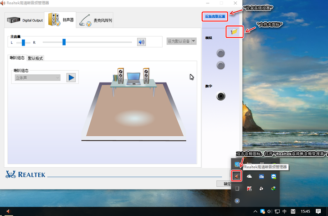Click the 15:45 taskbar clock
The image size is (328, 216).
coord(305,211)
